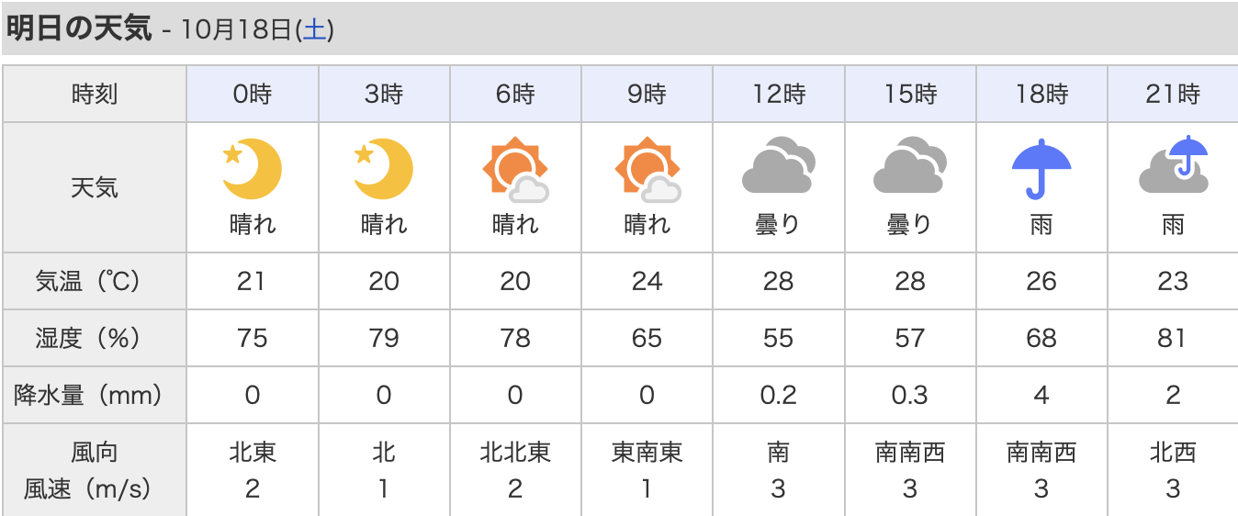Click the sunny weather icon at 9時

[647, 170]
